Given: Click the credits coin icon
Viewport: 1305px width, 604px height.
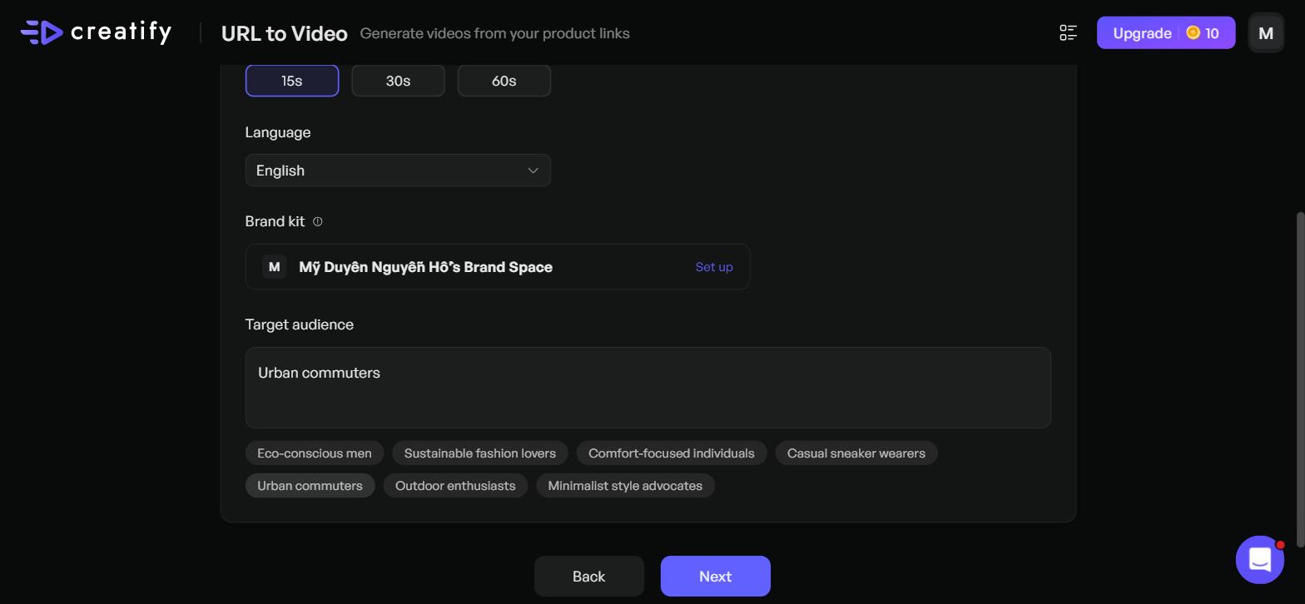Looking at the screenshot, I should coord(1193,32).
